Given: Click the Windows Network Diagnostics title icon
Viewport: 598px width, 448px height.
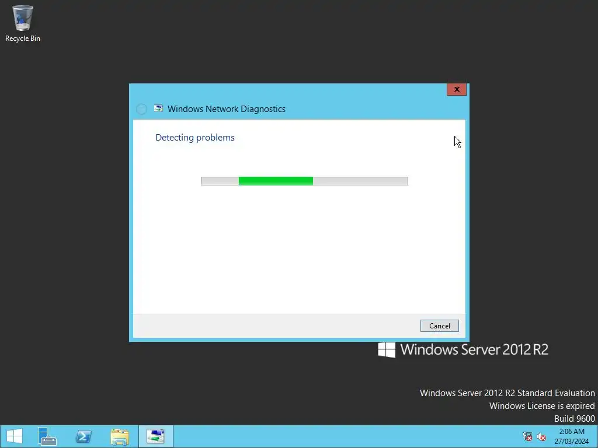Looking at the screenshot, I should (x=158, y=108).
